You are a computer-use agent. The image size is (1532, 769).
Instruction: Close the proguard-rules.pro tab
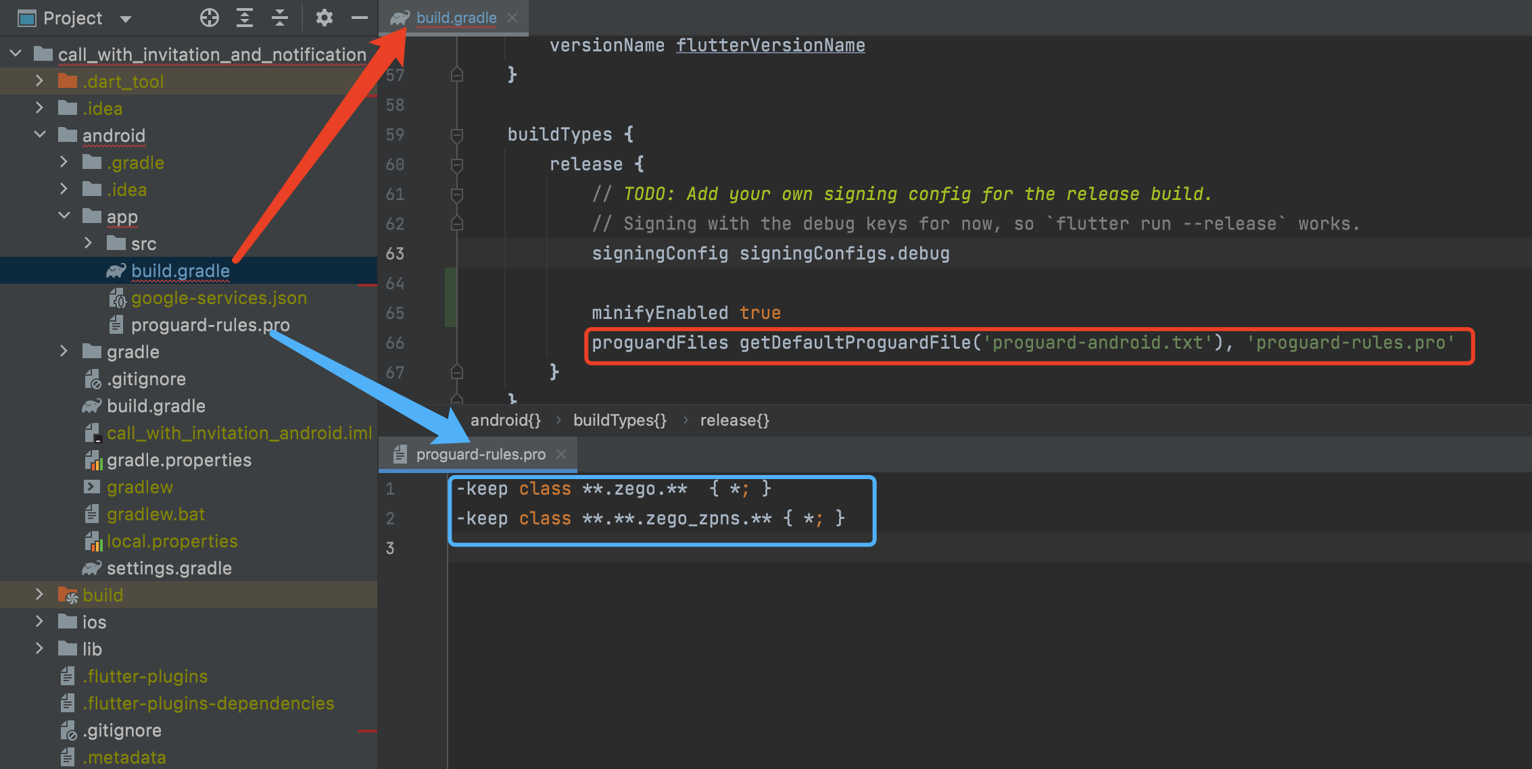coord(561,454)
